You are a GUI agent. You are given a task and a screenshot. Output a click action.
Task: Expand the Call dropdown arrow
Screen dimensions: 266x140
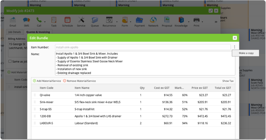[x=45, y=22]
